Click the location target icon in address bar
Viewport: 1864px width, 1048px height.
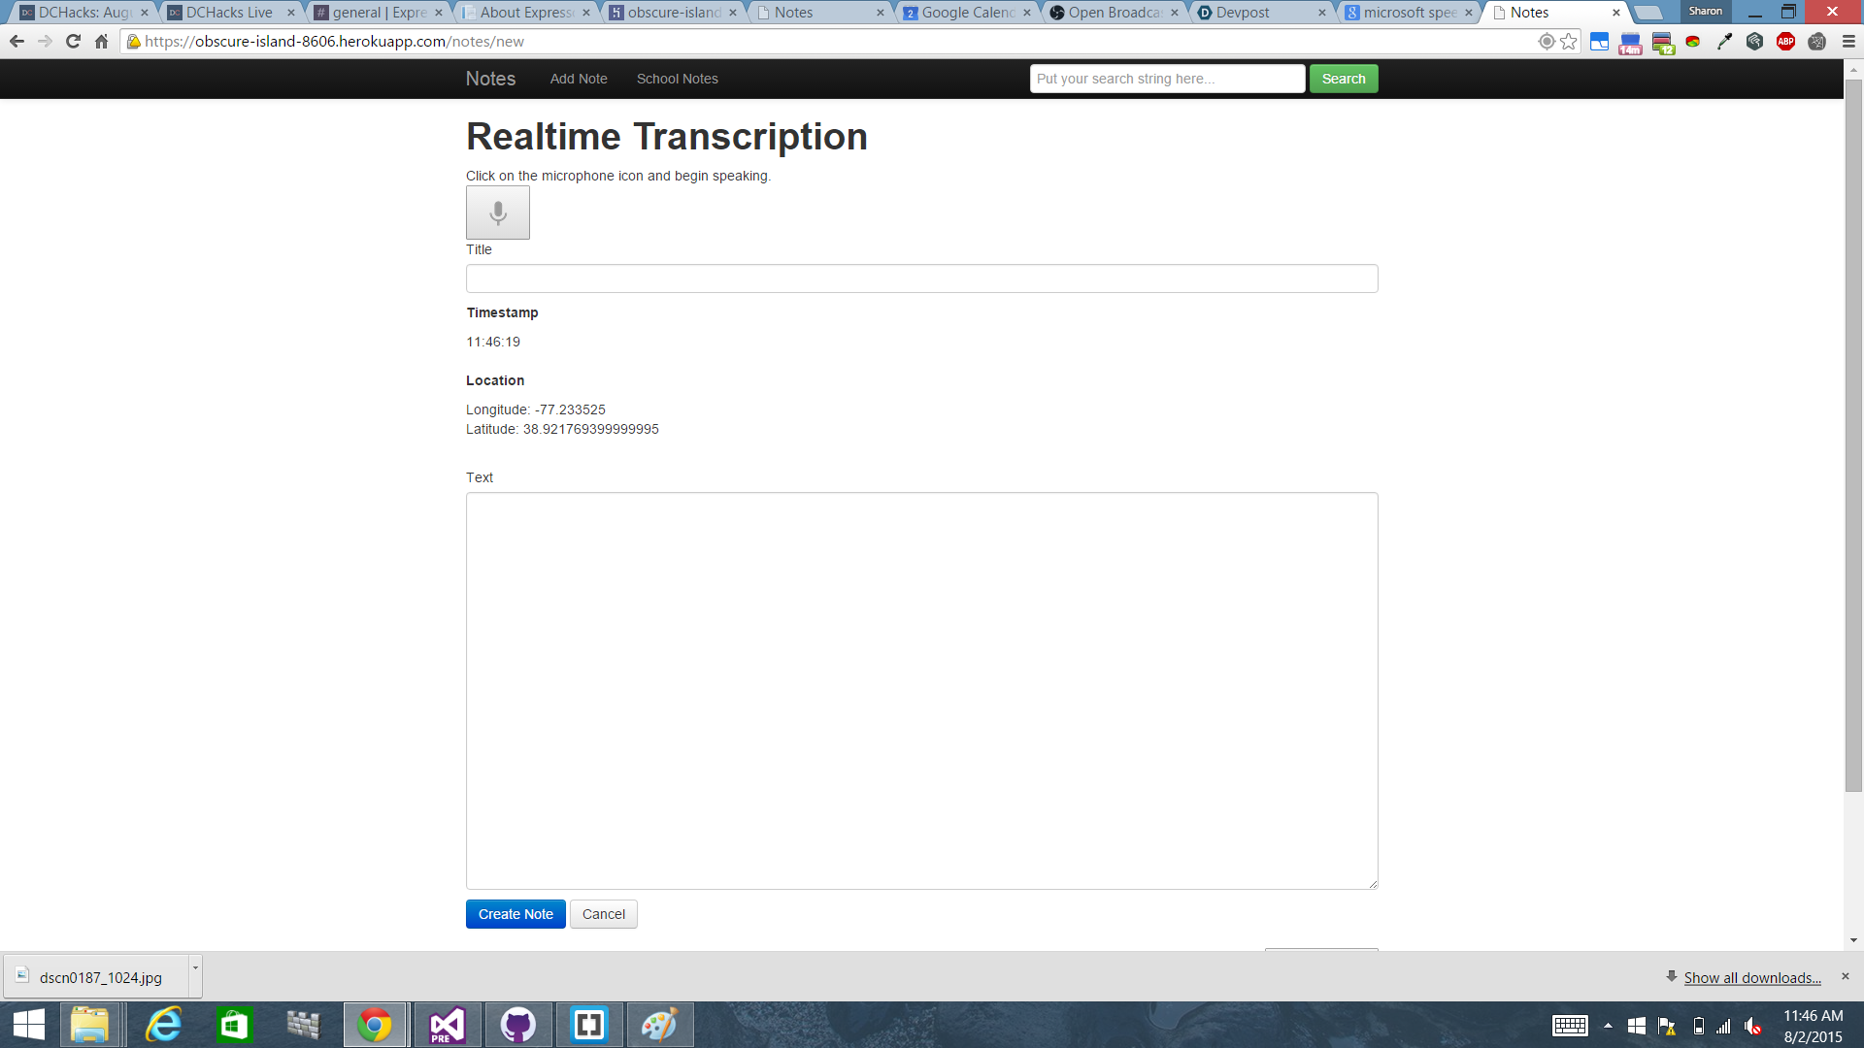coord(1547,42)
